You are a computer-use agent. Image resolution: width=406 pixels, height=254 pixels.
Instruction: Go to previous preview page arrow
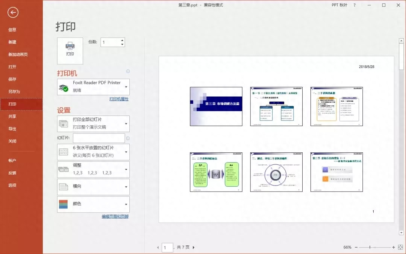pos(158,247)
